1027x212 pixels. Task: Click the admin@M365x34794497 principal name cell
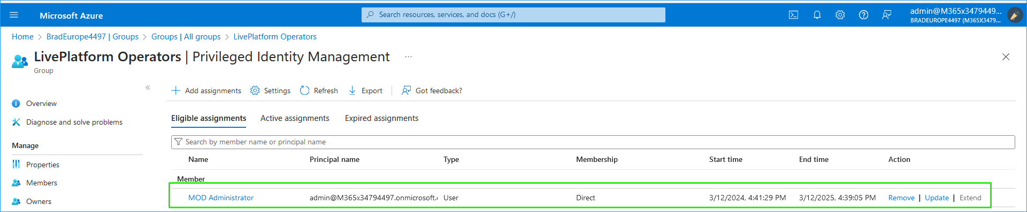(x=373, y=198)
